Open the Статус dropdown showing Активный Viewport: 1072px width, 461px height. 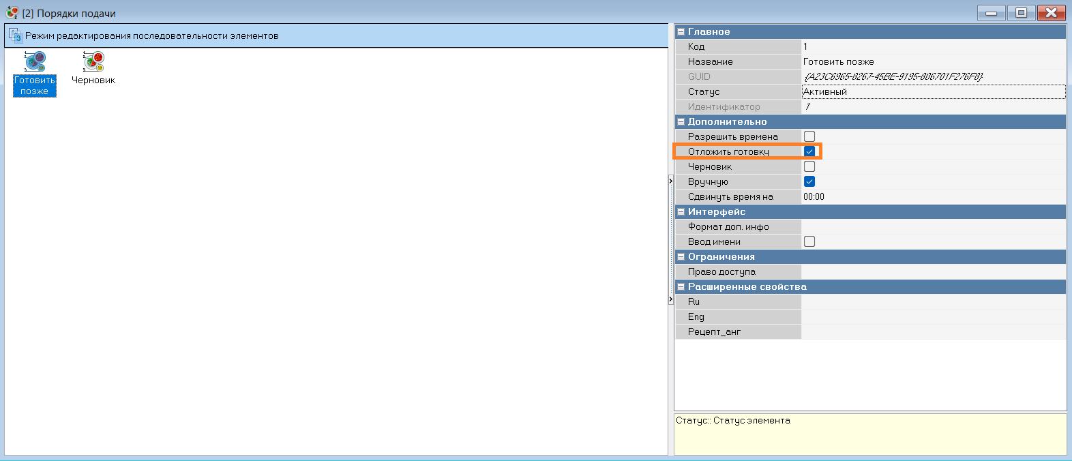933,91
